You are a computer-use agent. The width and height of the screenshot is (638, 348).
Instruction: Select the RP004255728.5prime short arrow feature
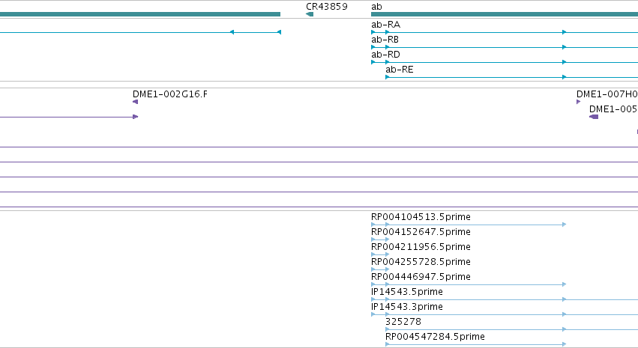(x=380, y=269)
